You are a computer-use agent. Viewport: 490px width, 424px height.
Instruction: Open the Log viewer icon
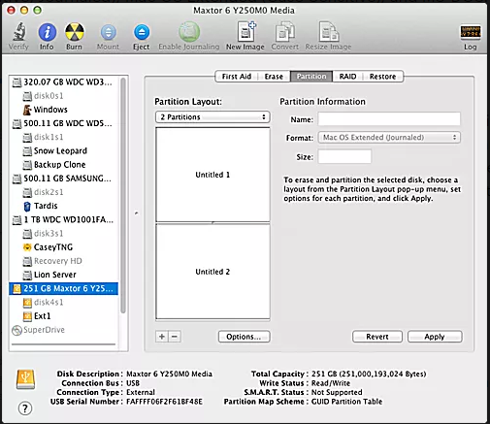471,32
